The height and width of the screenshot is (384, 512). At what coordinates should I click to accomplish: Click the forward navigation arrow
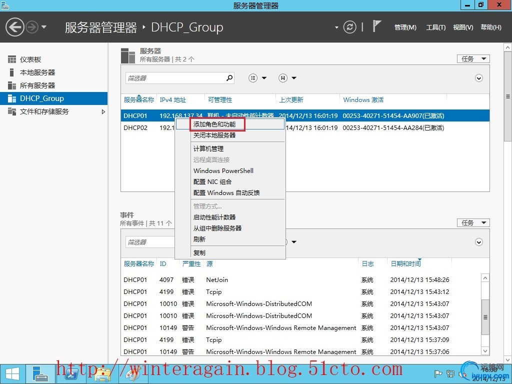pyautogui.click(x=32, y=27)
